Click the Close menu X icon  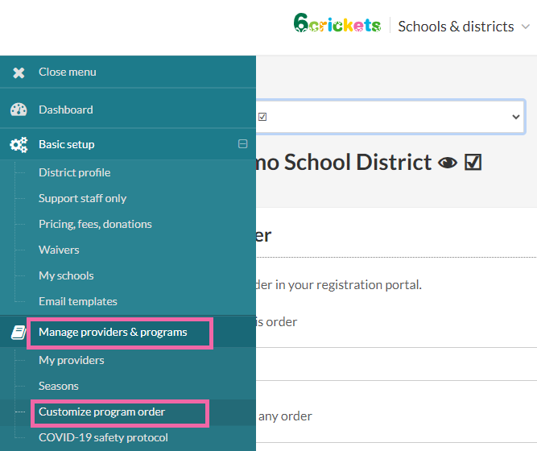(x=19, y=72)
